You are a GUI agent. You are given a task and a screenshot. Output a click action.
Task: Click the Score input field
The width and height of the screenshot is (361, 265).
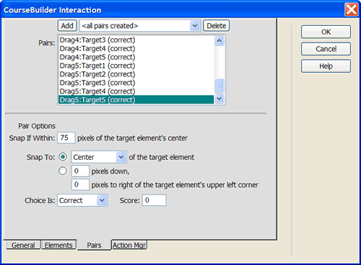pos(155,200)
